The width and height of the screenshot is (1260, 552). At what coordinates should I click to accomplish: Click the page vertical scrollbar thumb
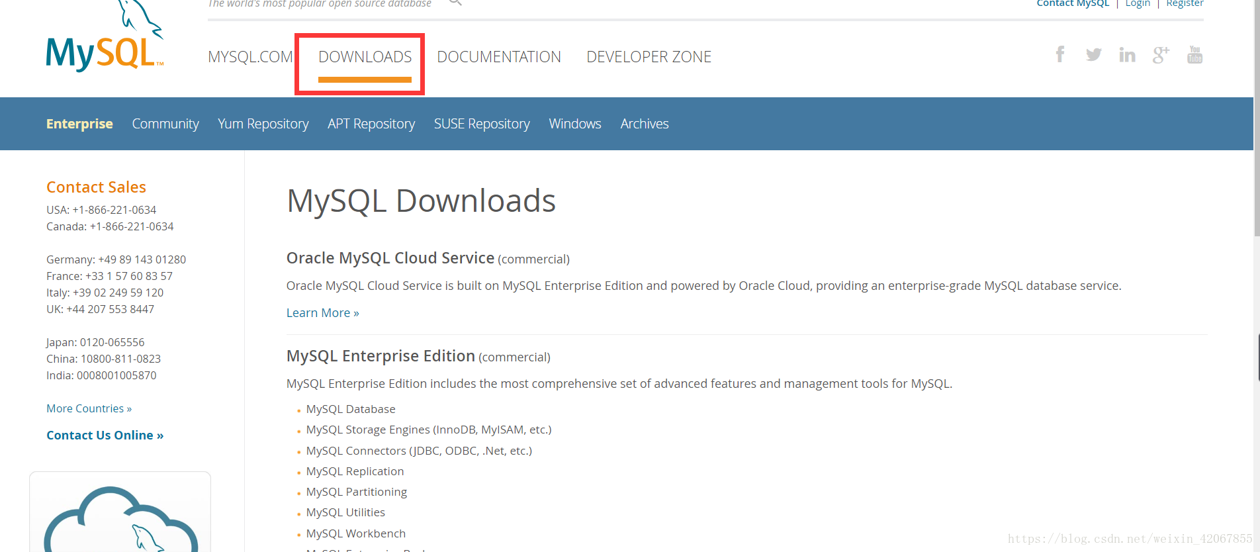[x=1257, y=118]
